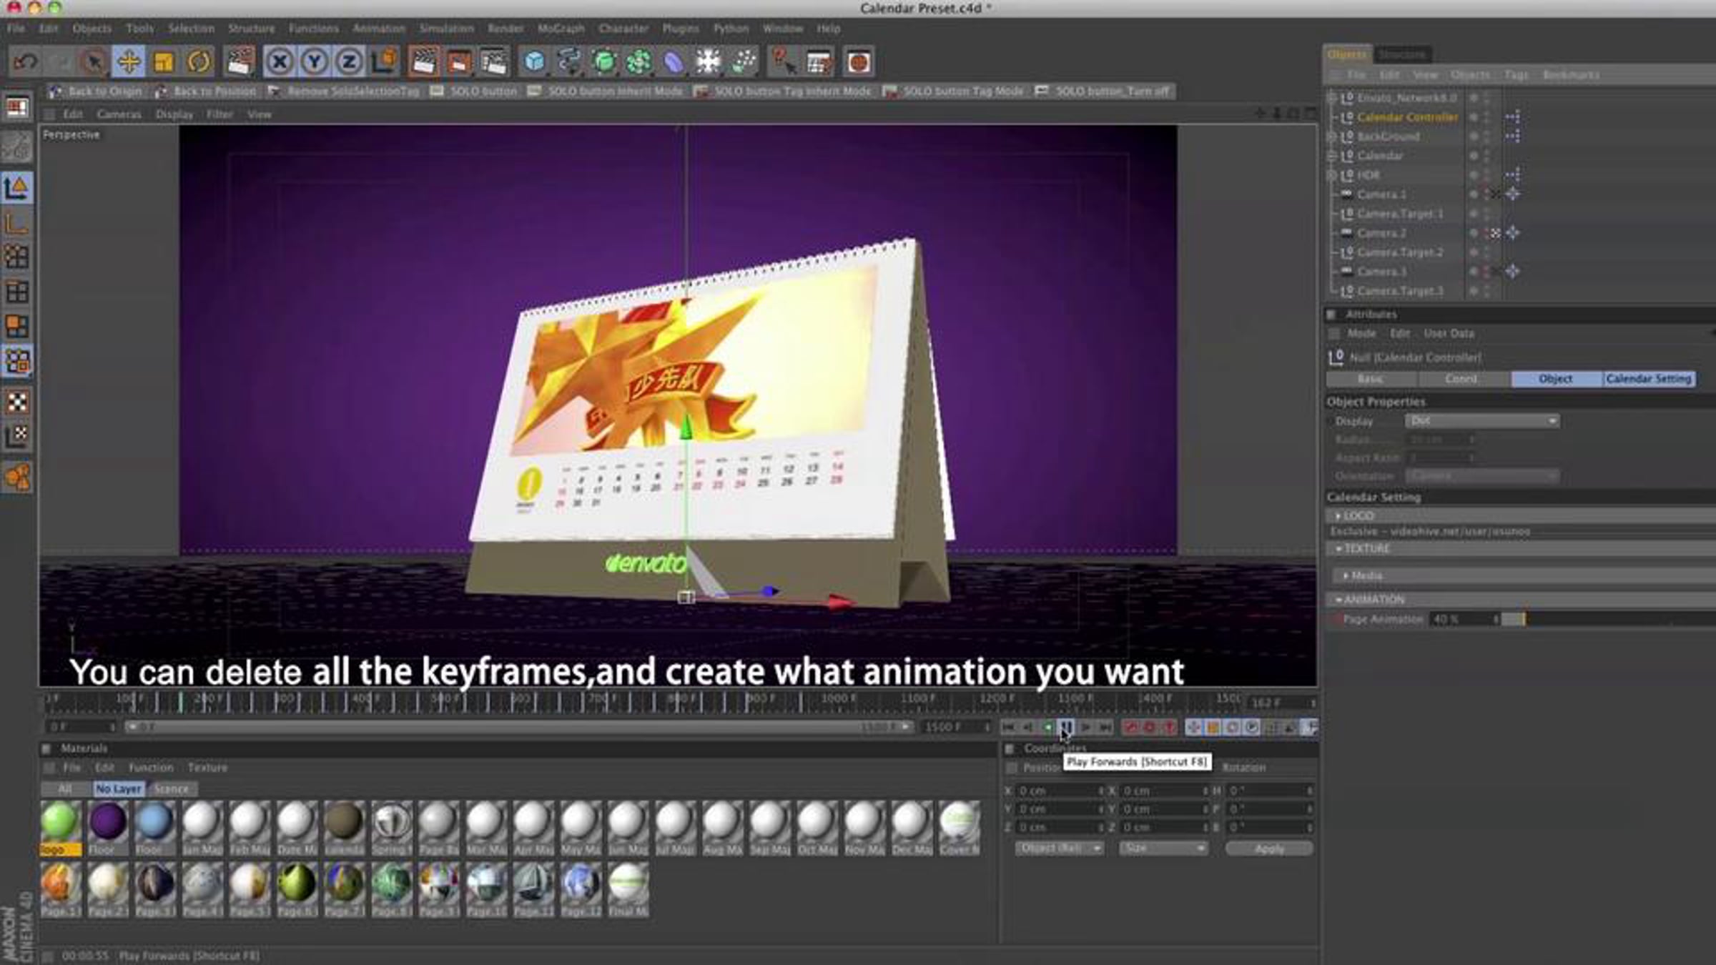Add a Cube primitive object
This screenshot has height=965, width=1716.
coord(533,62)
